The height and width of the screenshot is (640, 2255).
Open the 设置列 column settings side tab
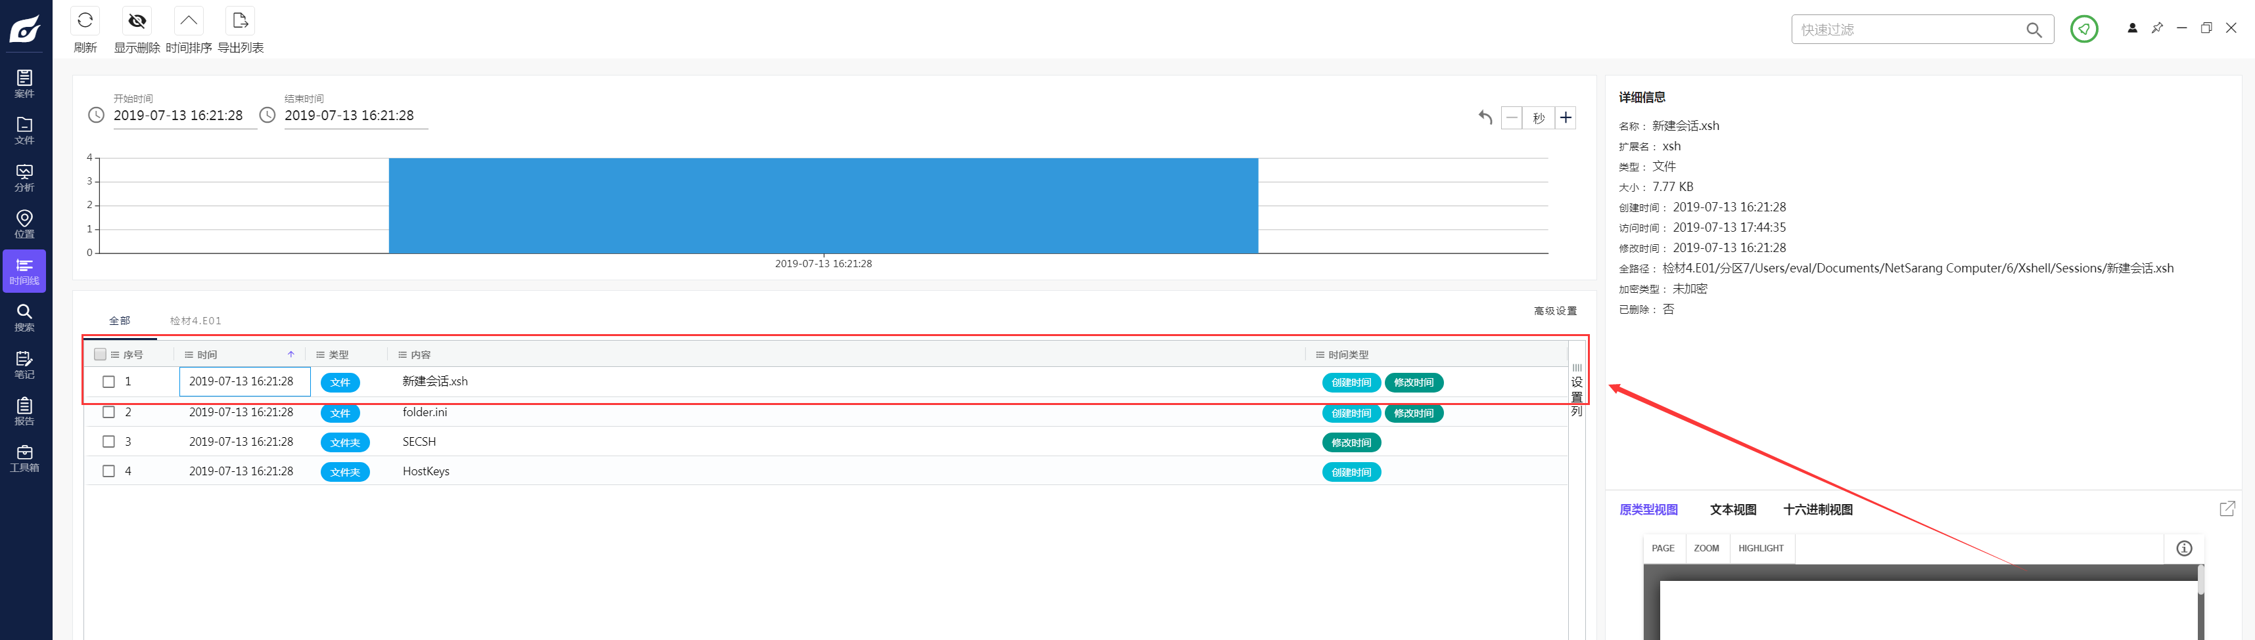pos(1577,391)
